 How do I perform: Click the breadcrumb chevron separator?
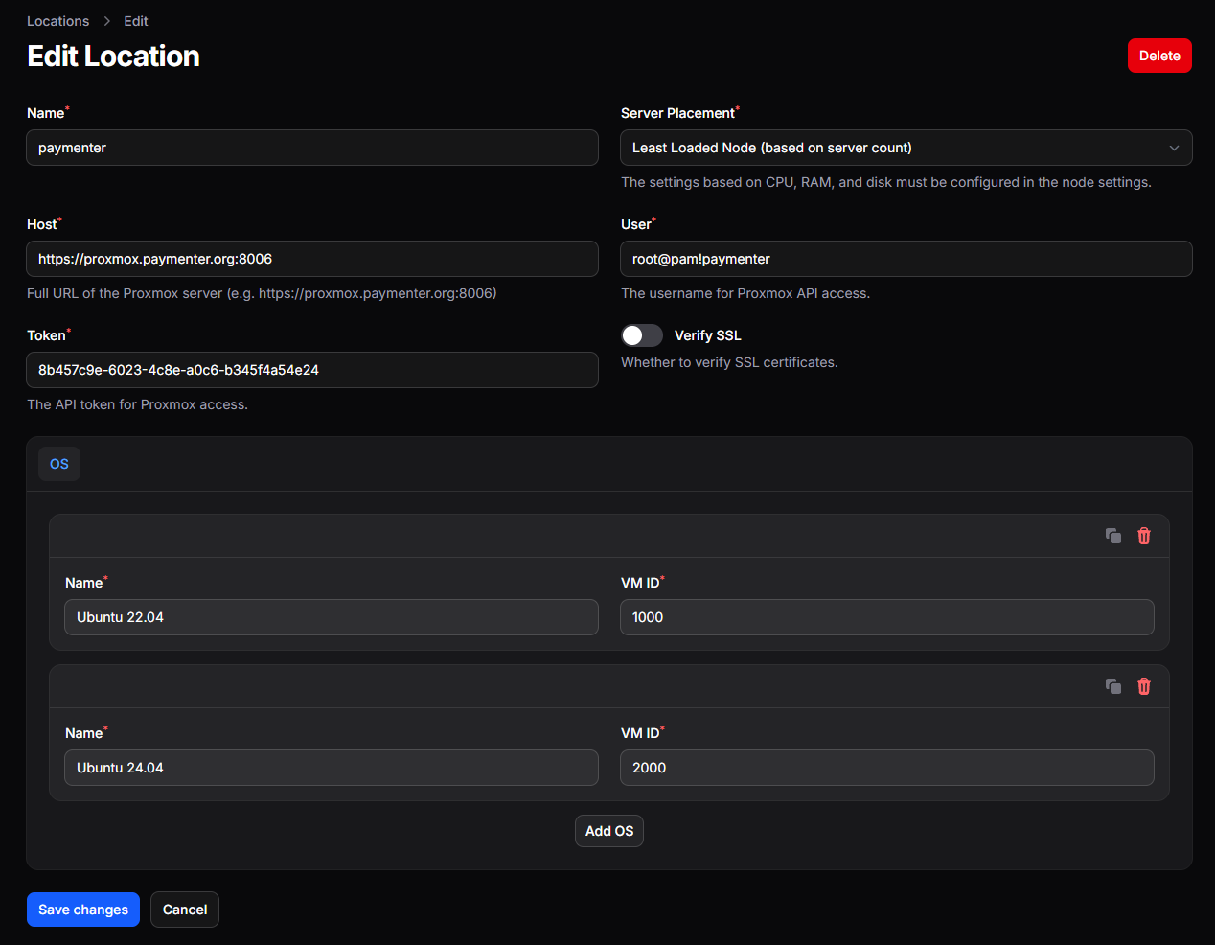106,21
